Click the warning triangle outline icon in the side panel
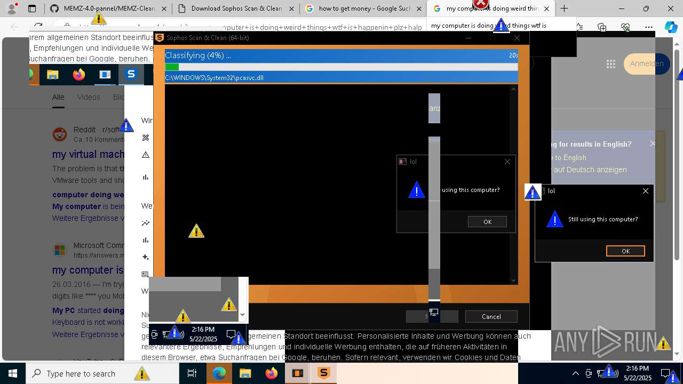 [x=146, y=155]
